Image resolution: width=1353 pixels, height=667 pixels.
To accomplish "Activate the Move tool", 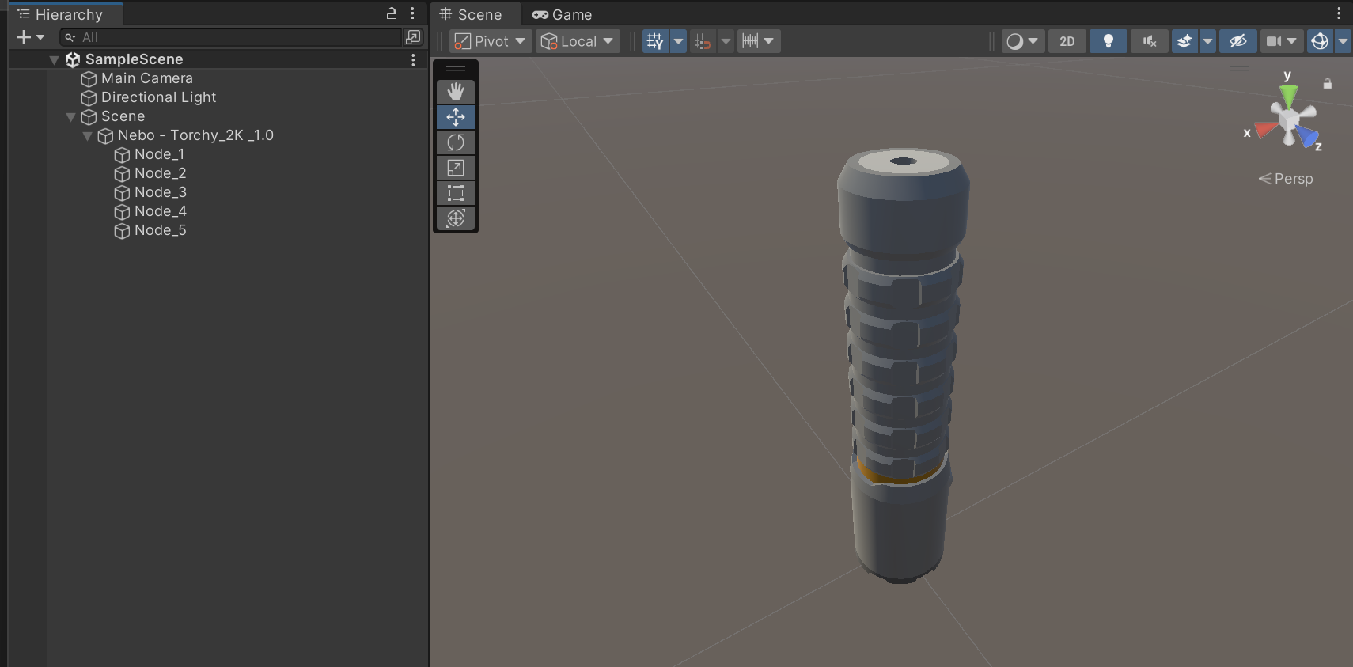I will click(456, 117).
